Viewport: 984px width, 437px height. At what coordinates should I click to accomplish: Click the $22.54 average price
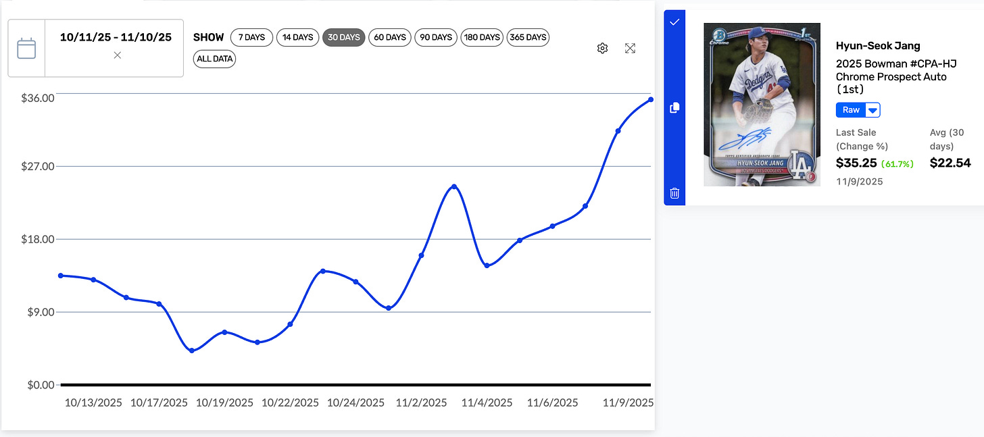(950, 163)
